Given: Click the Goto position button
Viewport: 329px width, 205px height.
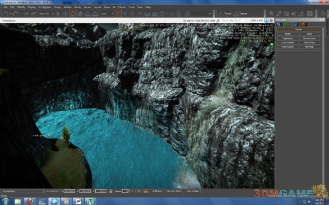Looking at the screenshot, I should pyautogui.click(x=193, y=191).
